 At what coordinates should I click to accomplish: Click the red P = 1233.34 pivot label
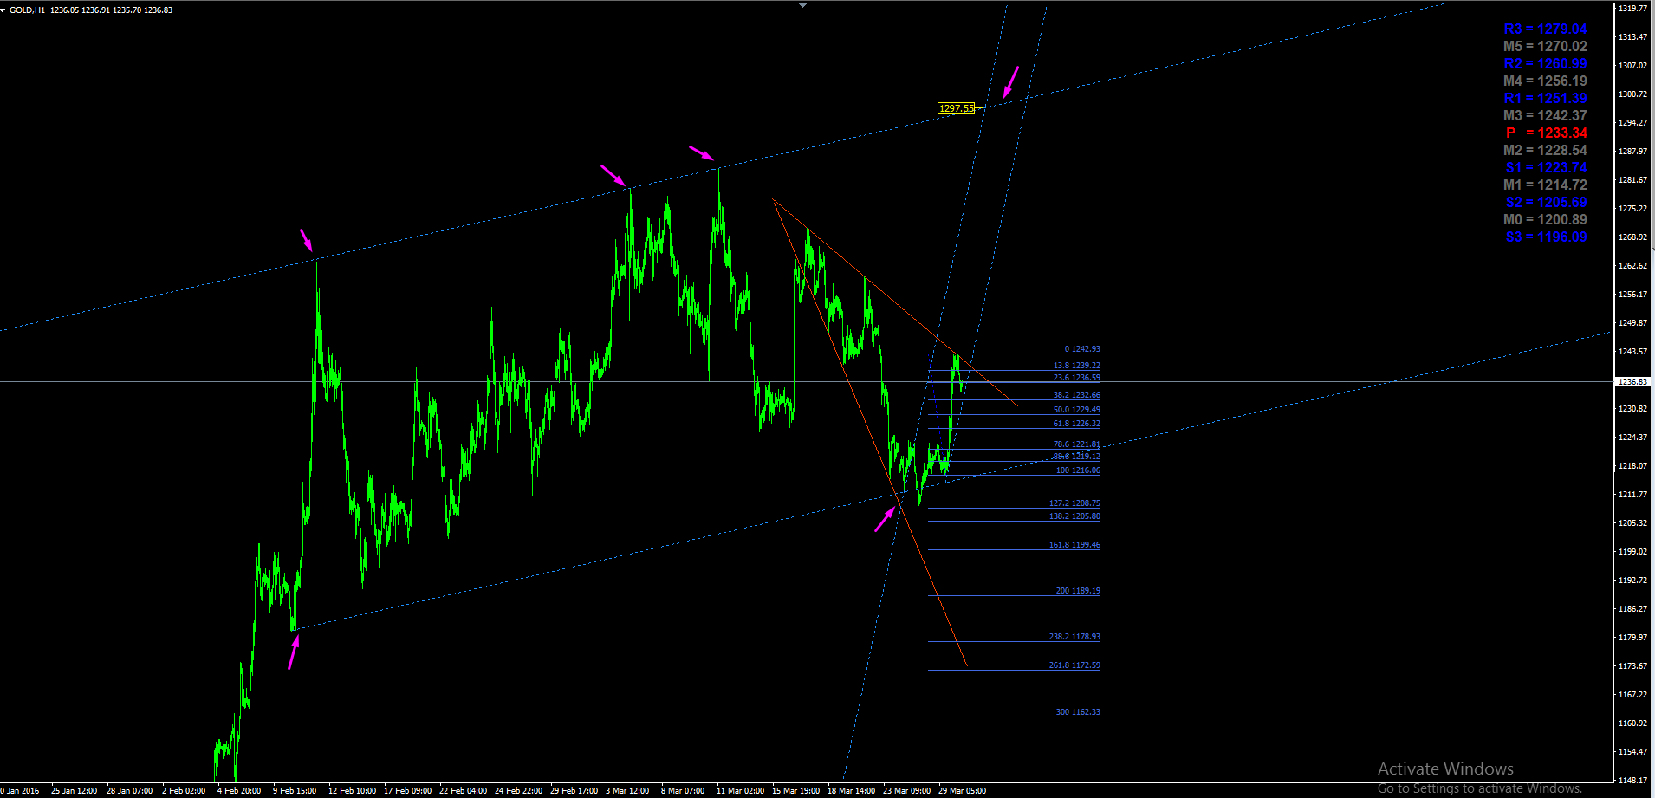(x=1546, y=133)
